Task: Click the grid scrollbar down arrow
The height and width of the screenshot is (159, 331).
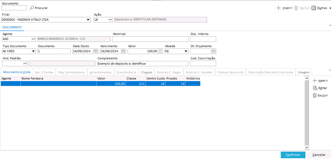Action: coord(307,147)
